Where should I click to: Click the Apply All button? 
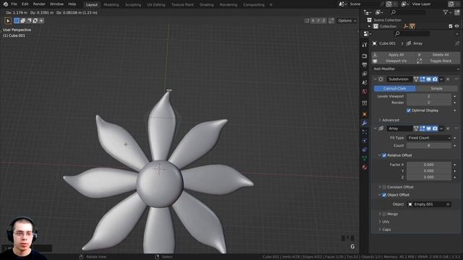[x=394, y=55]
